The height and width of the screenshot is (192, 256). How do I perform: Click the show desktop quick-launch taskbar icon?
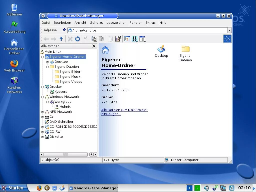click(62, 188)
